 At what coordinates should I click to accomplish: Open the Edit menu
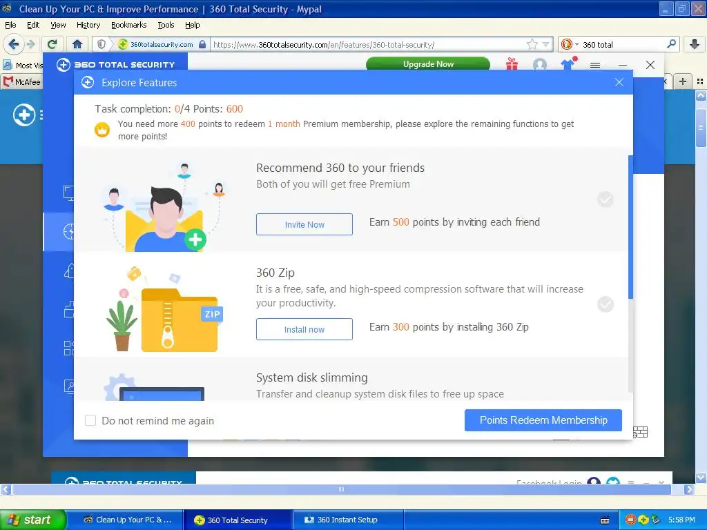point(33,25)
